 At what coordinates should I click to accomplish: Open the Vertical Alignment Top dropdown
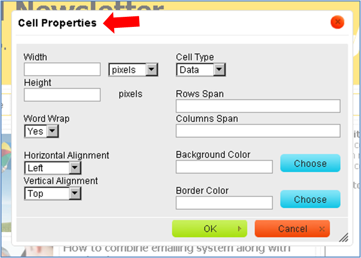pyautogui.click(x=53, y=194)
